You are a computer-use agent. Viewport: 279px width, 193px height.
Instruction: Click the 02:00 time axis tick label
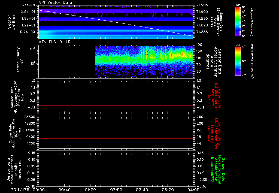pos(116,190)
